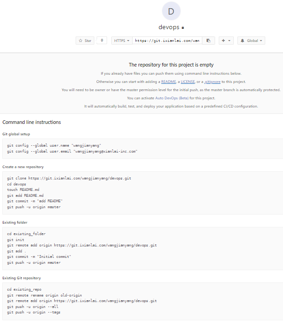Click the master permission level notice sentence
283x323 pixels.
pos(171,90)
